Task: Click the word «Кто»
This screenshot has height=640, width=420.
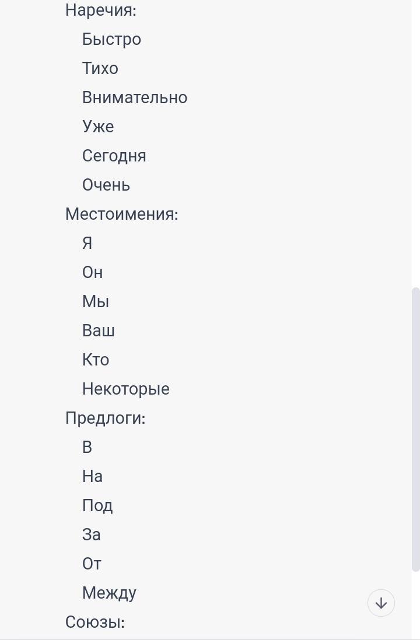Action: click(96, 360)
